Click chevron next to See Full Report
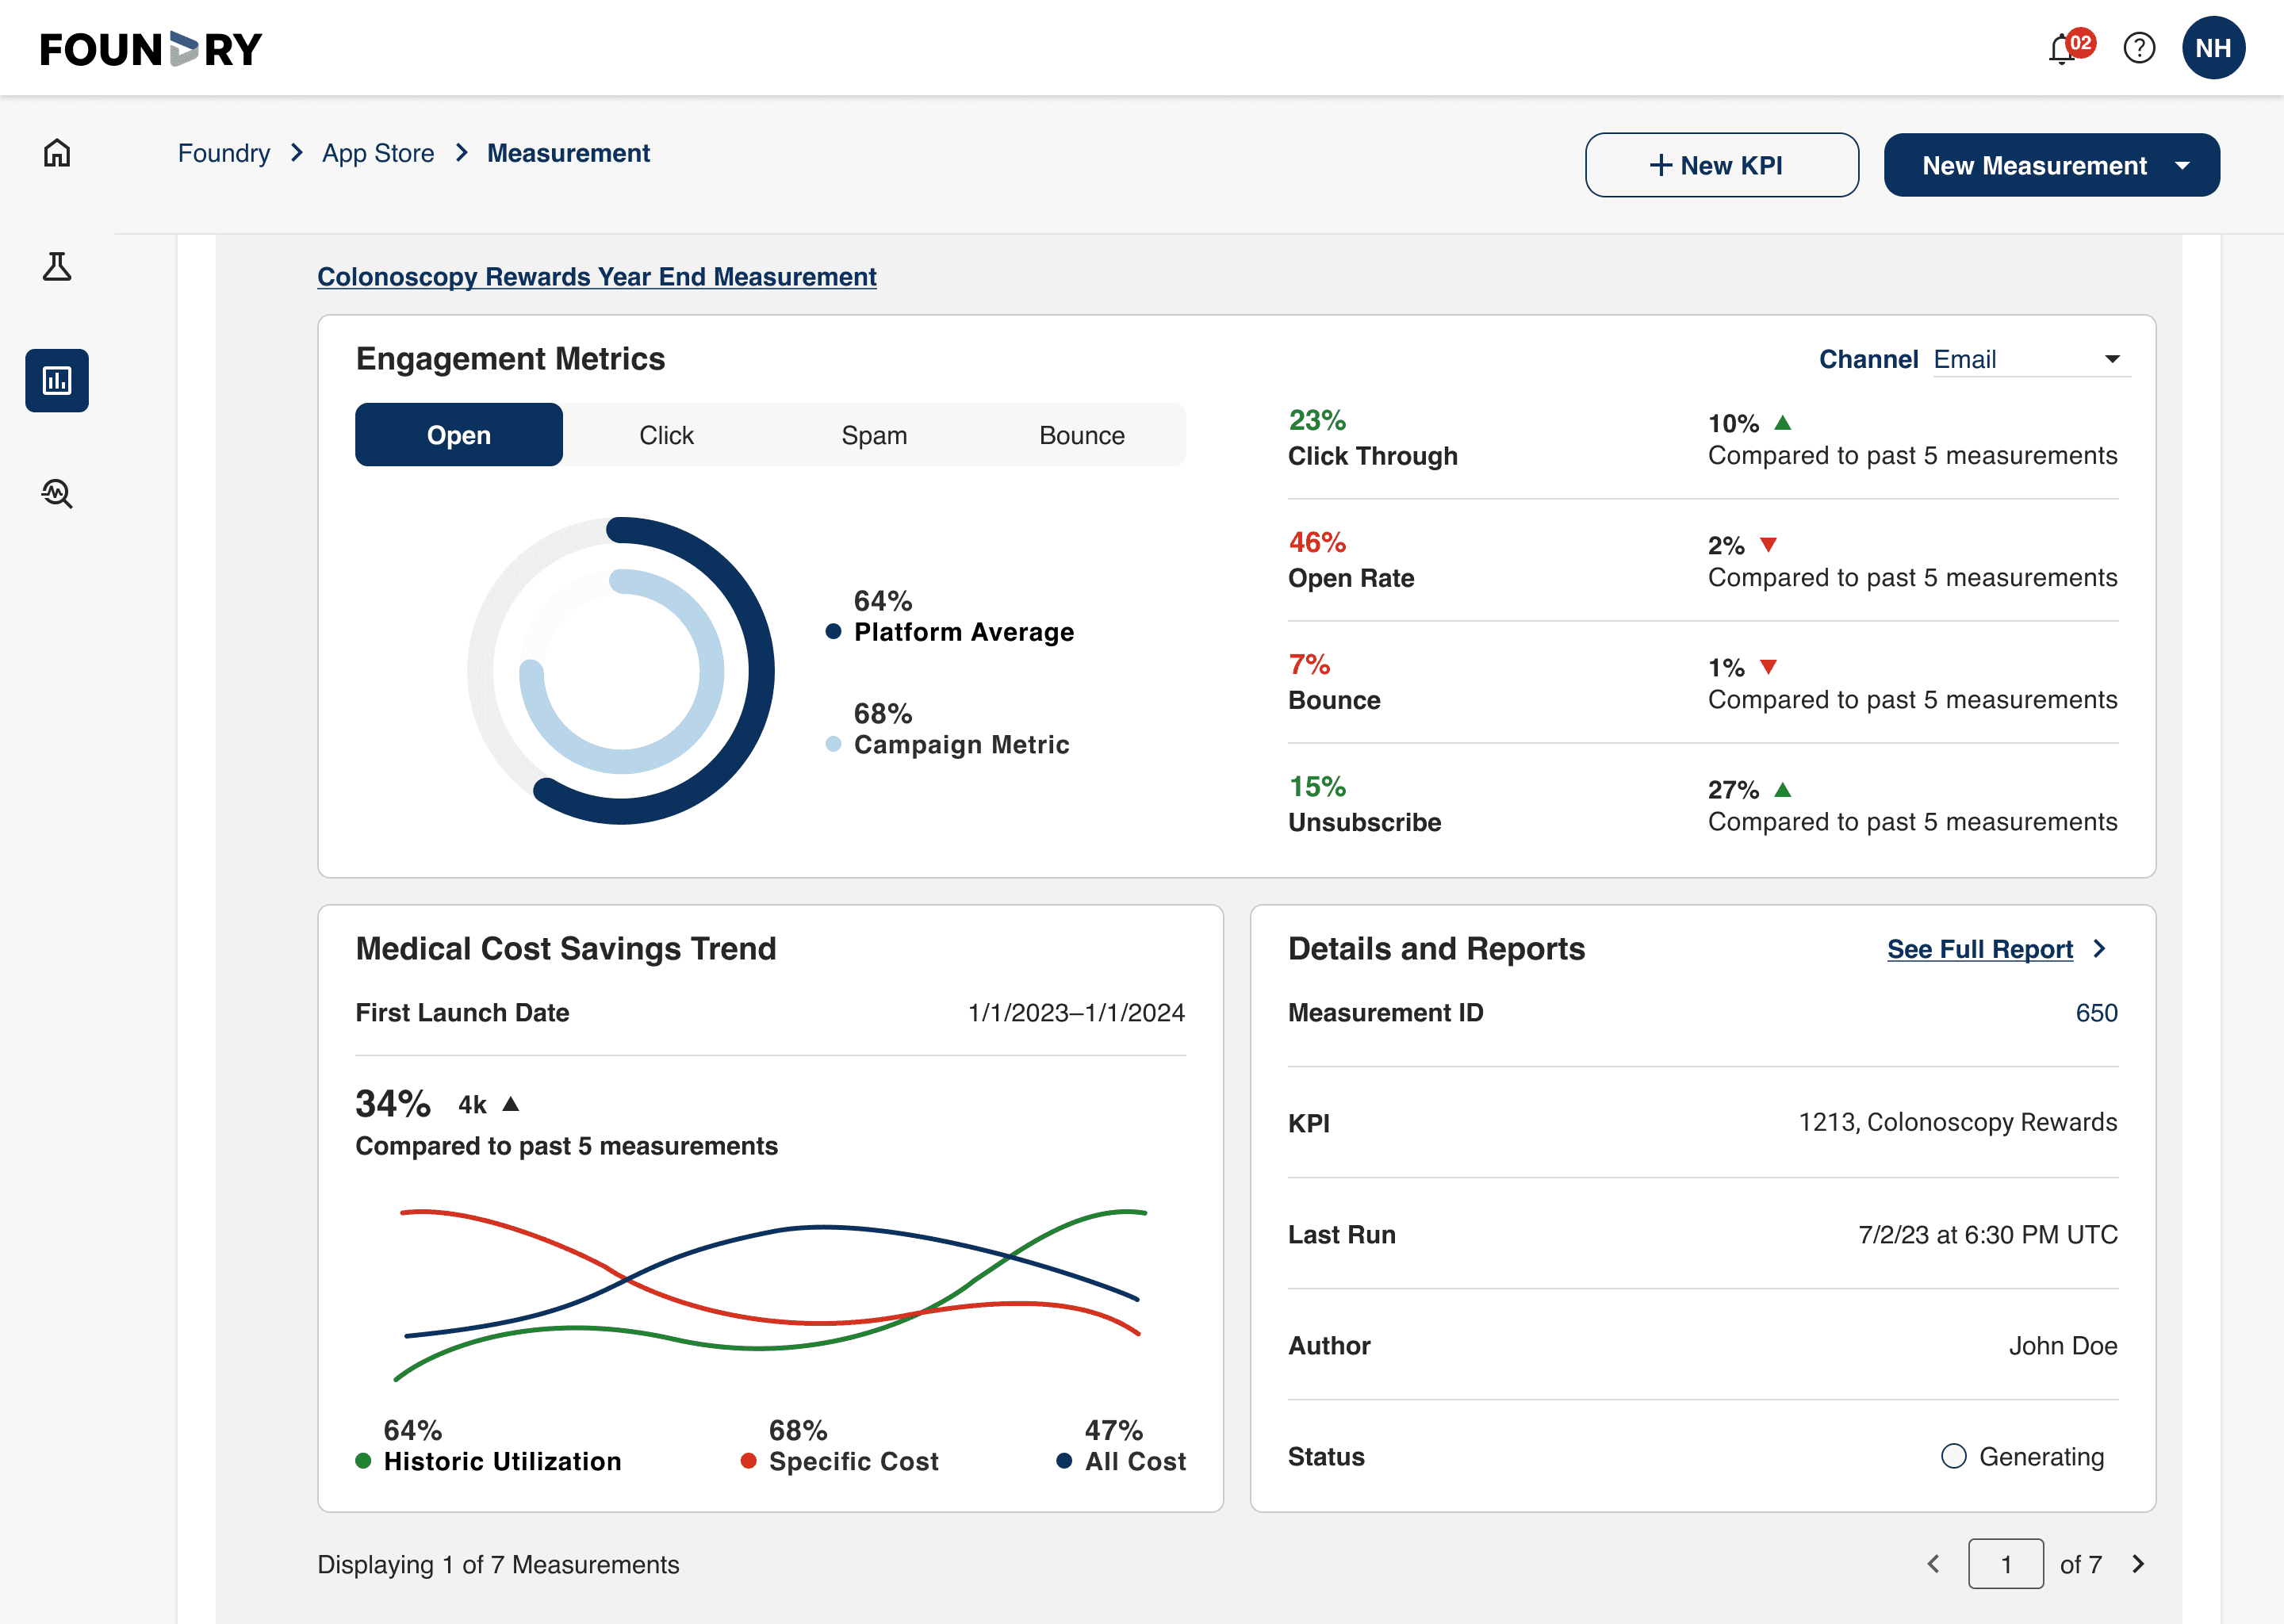 (x=2100, y=949)
